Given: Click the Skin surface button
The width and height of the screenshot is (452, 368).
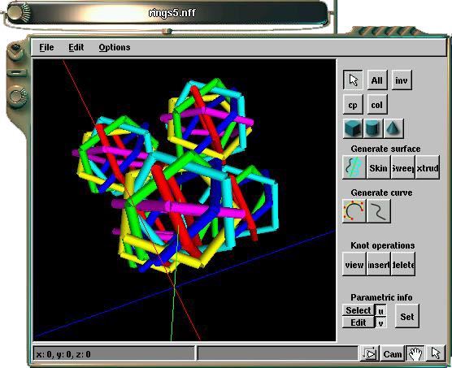Looking at the screenshot, I should coord(378,167).
